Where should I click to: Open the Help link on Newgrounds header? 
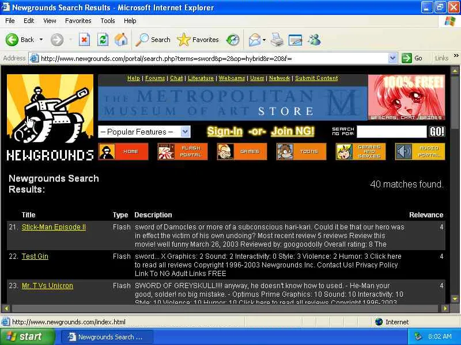(x=134, y=78)
